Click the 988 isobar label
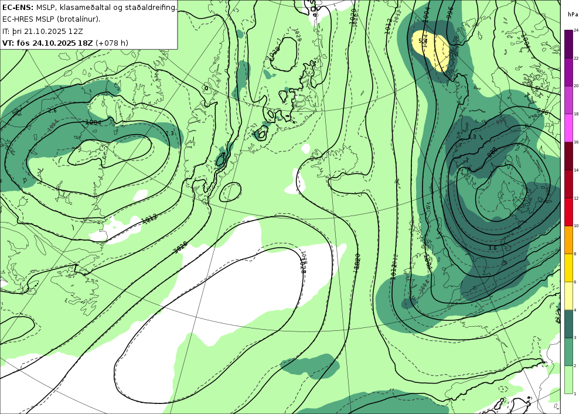 tap(492, 152)
